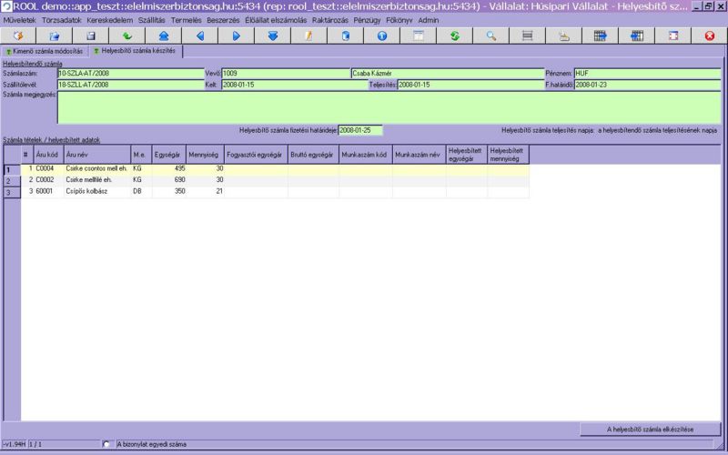Screen dimensions: 728x455
Task: Select row 2 'Csirke mellfilé eh.' in the table
Action: point(97,180)
